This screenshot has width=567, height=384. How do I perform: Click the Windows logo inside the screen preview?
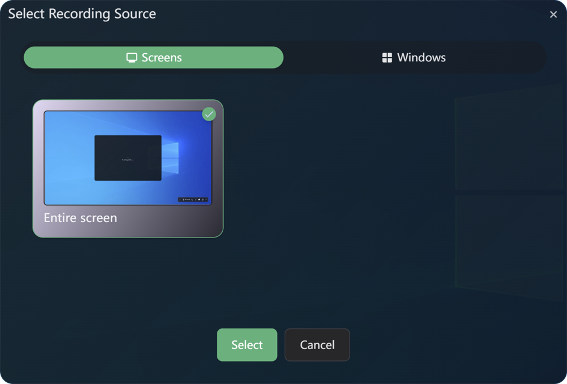point(171,158)
